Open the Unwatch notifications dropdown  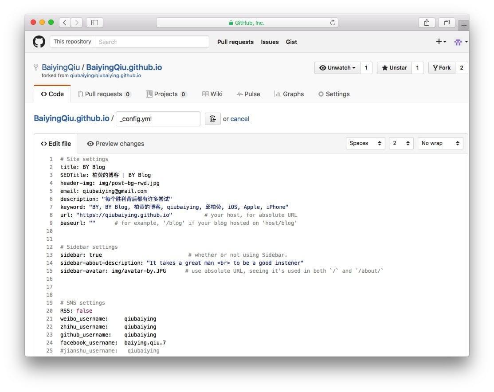pyautogui.click(x=337, y=68)
